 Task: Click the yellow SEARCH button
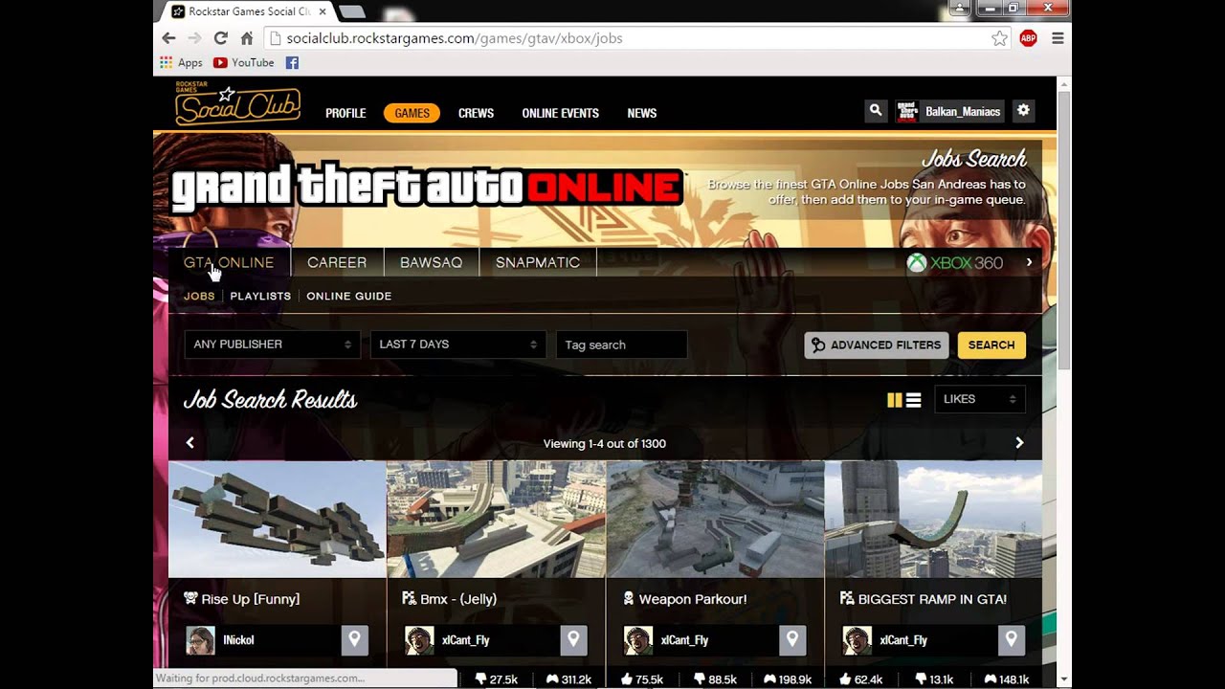991,345
